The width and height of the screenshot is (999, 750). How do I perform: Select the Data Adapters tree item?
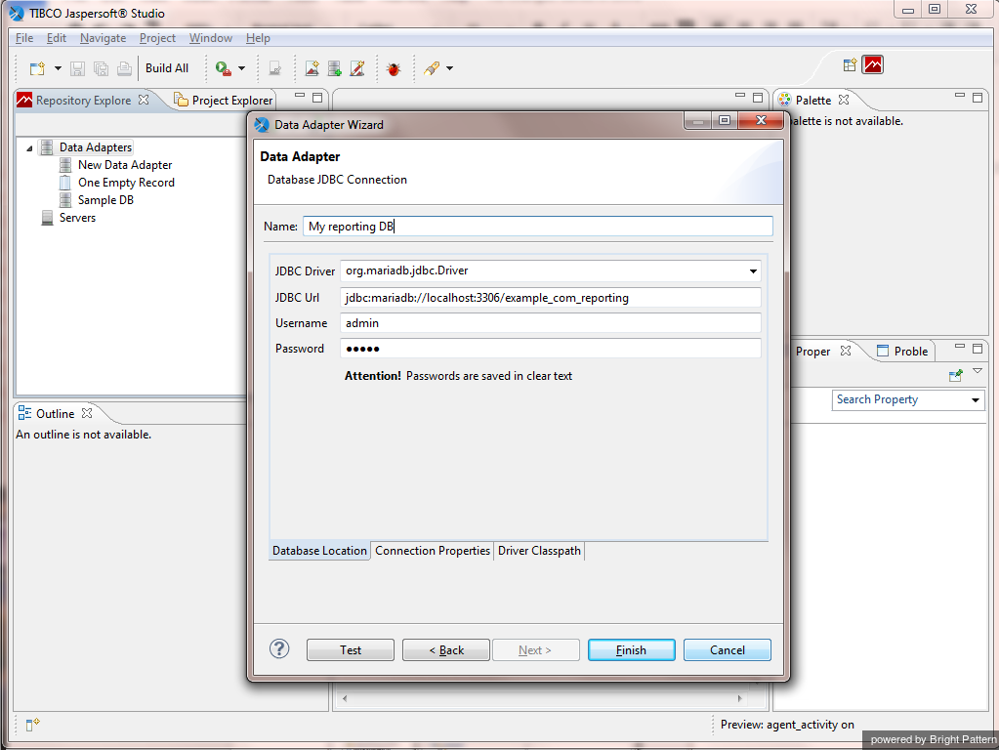coord(96,147)
